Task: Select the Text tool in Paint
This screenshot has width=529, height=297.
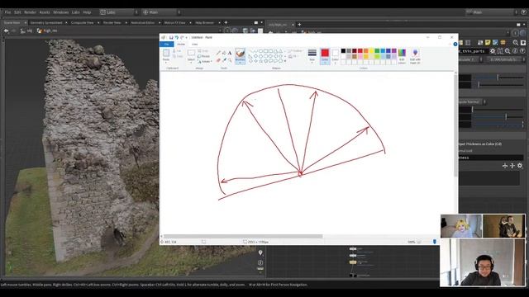Action: [x=230, y=53]
